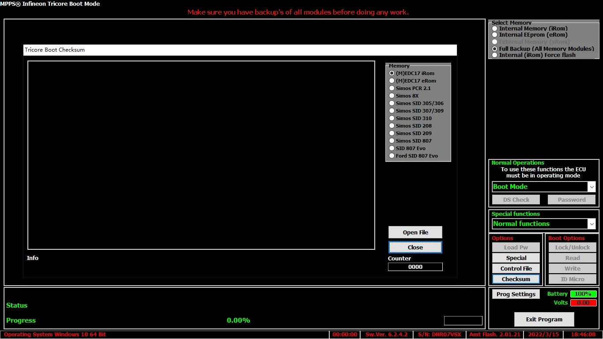
Task: Select Simos SID 305/306 radio button
Action: click(x=392, y=103)
